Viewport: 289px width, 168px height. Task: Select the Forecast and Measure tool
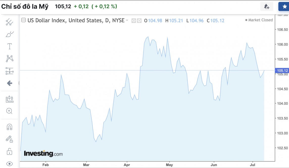pyautogui.click(x=9, y=71)
